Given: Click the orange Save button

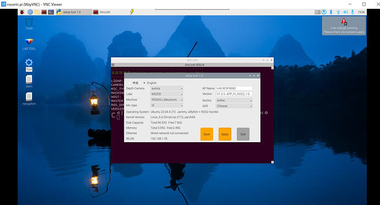Looking at the screenshot, I should (x=207, y=134).
